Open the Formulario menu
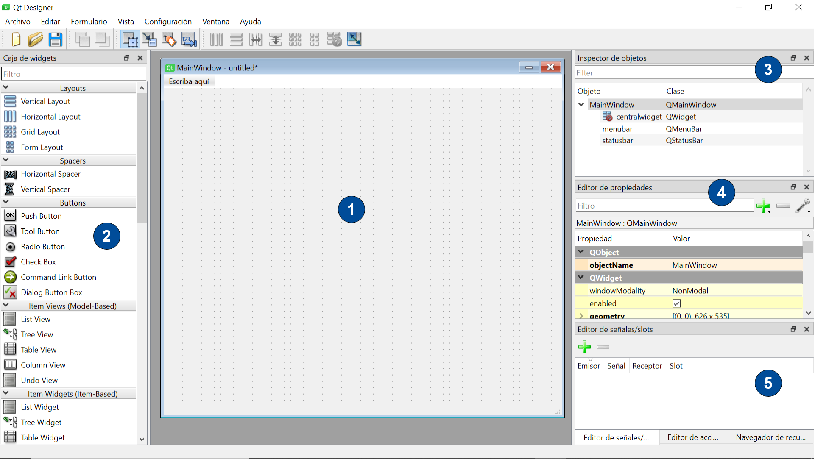The height and width of the screenshot is (459, 815). (x=89, y=22)
